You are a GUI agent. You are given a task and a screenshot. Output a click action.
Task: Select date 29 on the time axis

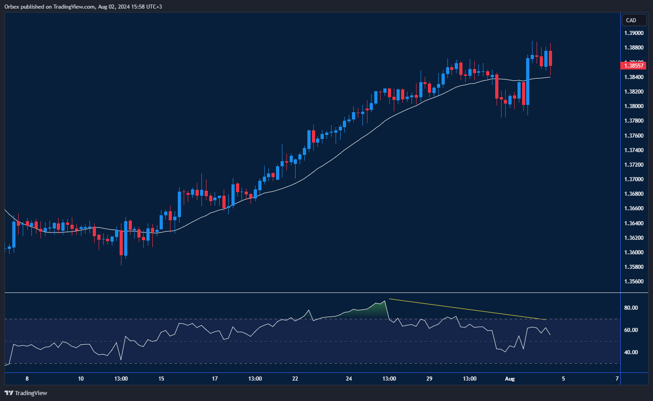click(429, 379)
